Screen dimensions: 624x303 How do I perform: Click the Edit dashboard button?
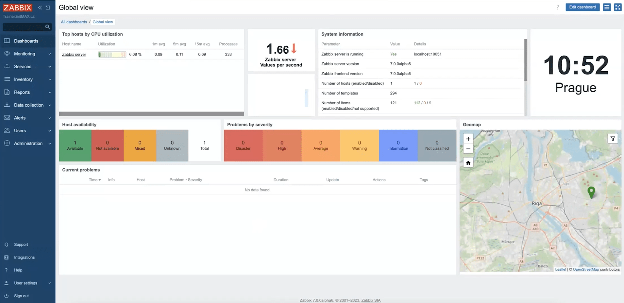tap(582, 7)
